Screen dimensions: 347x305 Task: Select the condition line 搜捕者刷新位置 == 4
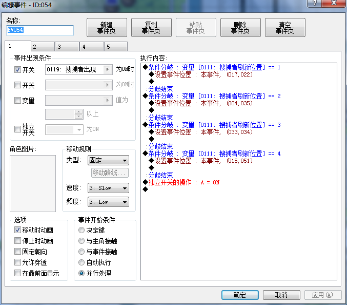coord(212,154)
